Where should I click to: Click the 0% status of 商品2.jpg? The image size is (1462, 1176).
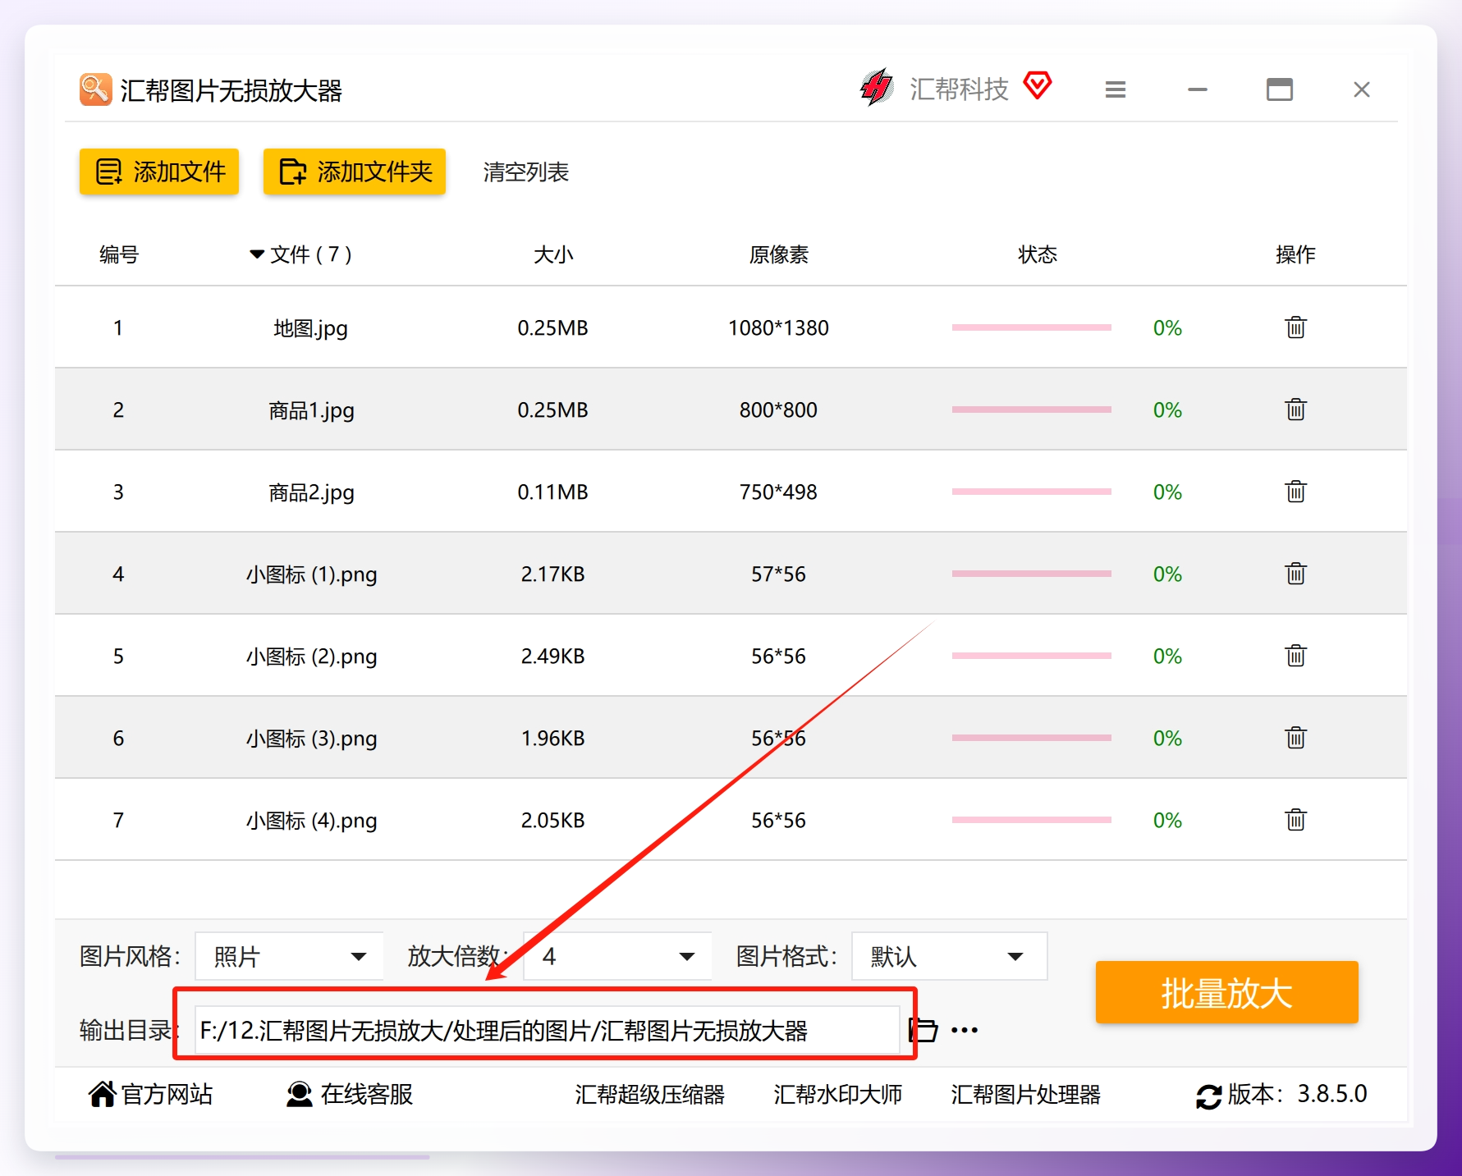coord(1167,492)
